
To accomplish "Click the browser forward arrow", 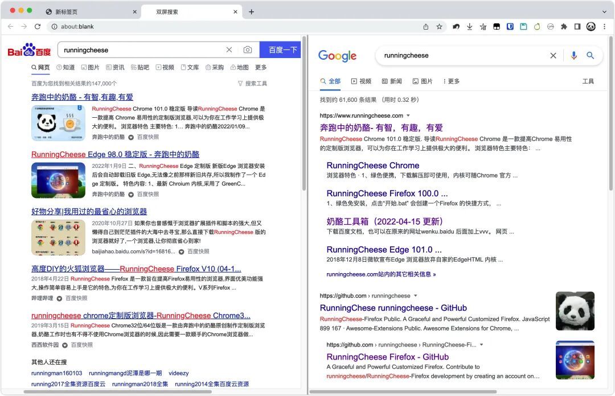I will click(24, 27).
